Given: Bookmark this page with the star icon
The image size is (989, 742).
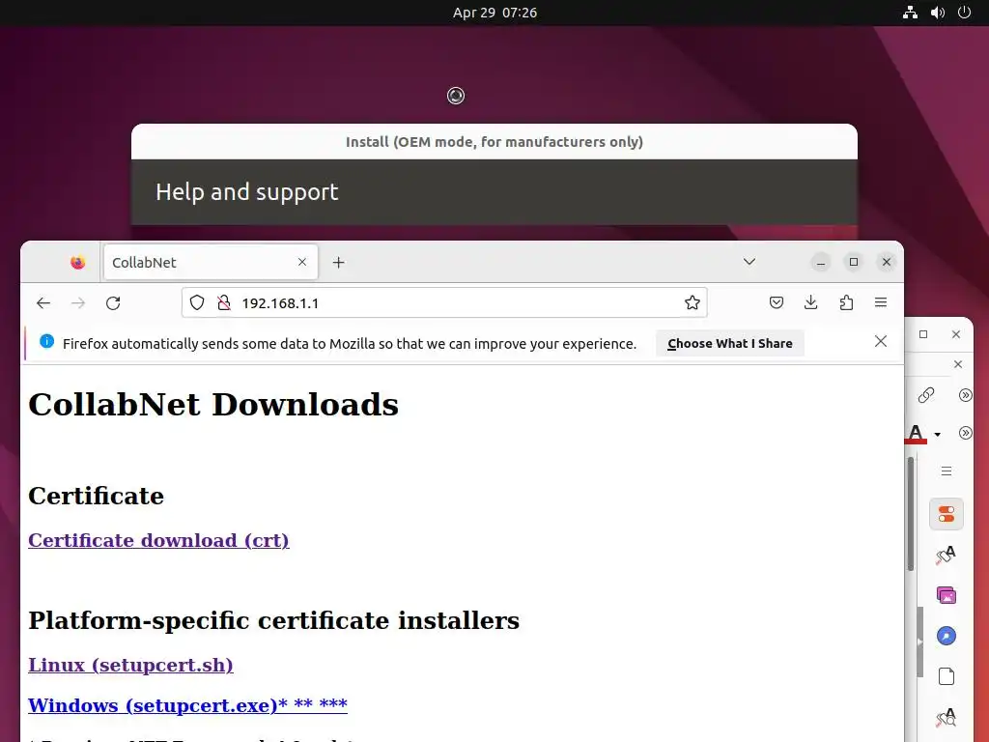Looking at the screenshot, I should click(x=692, y=302).
